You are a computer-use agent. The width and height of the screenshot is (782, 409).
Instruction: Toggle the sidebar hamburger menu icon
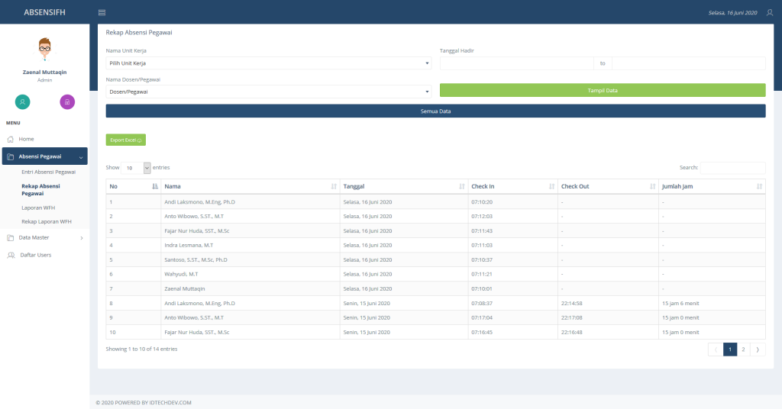coord(102,12)
